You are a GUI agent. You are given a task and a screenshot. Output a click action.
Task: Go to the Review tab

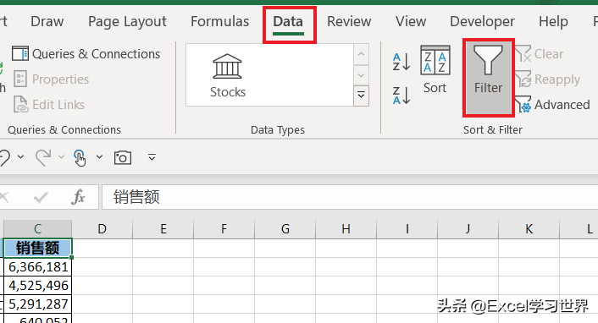click(x=349, y=21)
